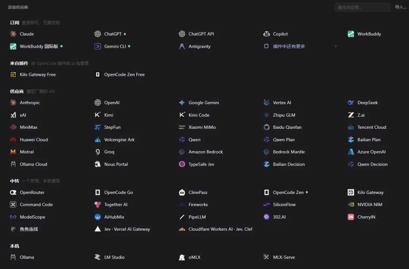Select the Azure OpenAI icon
The image size is (409, 269).
(x=351, y=152)
